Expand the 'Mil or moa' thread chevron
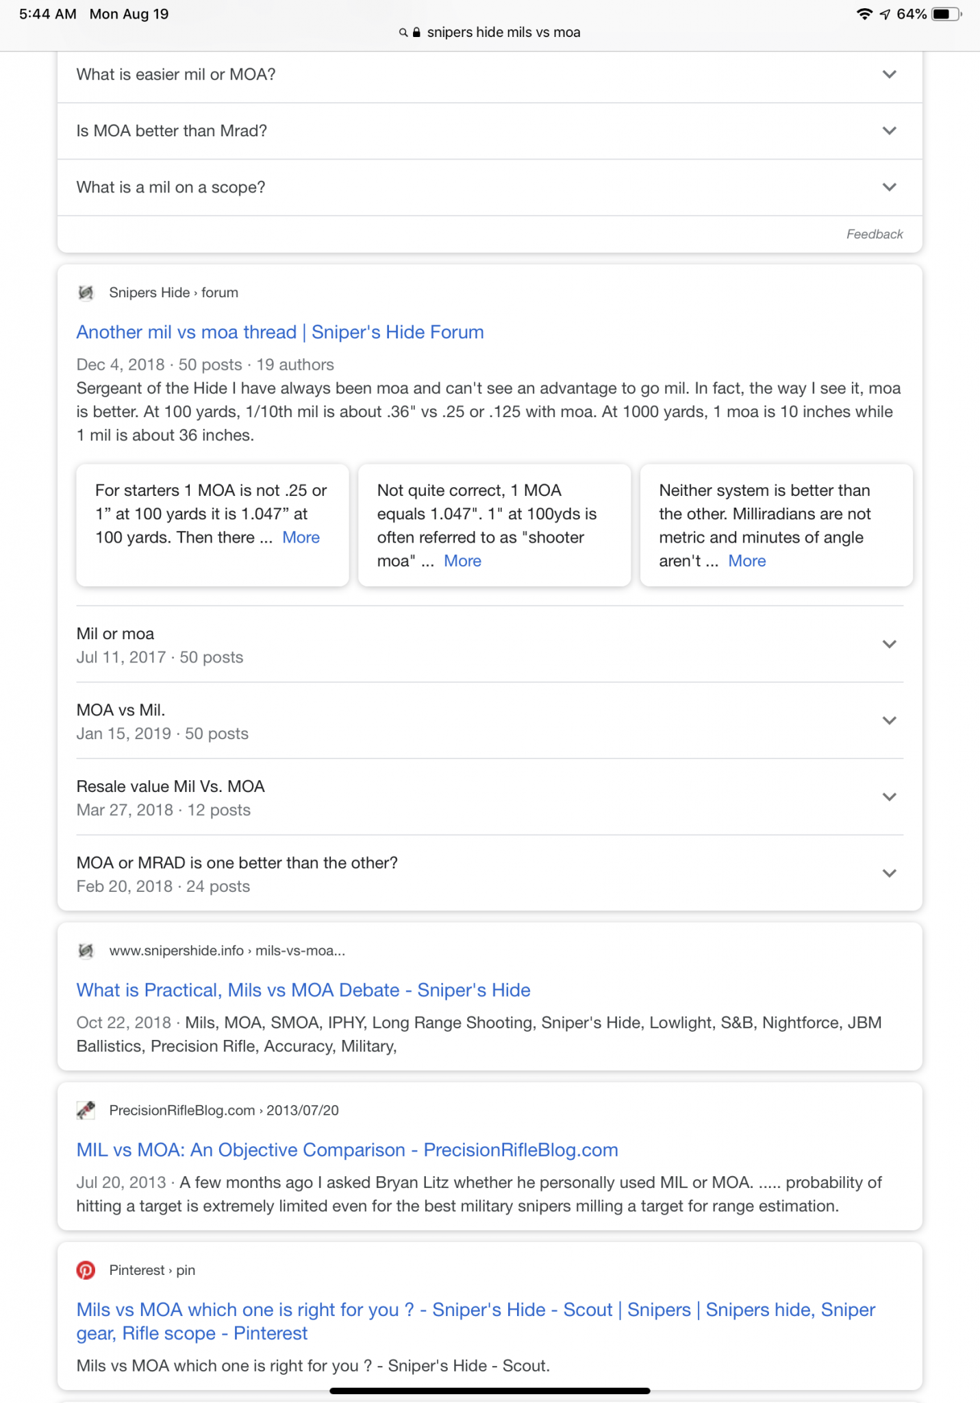 (890, 644)
